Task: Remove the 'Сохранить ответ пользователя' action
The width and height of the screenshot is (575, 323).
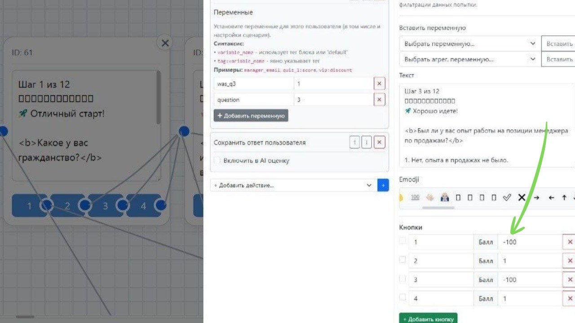Action: coord(379,143)
